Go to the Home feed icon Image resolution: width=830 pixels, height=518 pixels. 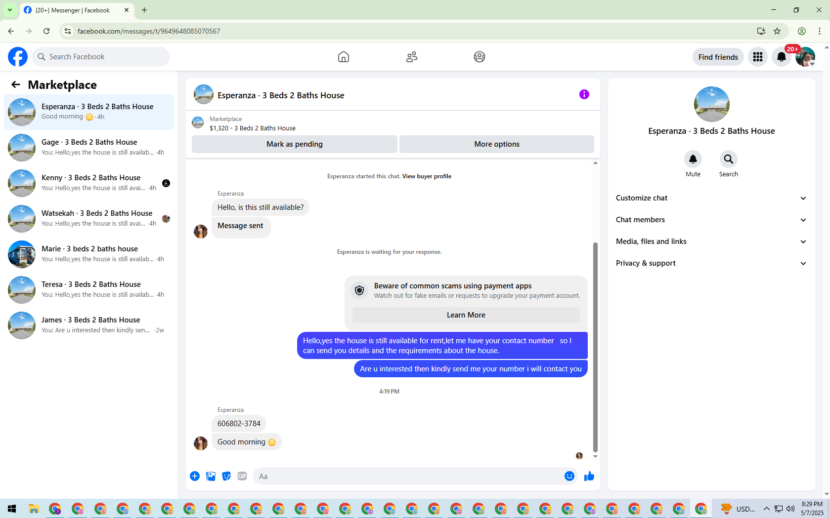tap(344, 57)
